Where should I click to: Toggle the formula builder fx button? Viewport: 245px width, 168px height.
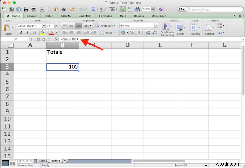pyautogui.click(x=123, y=9)
